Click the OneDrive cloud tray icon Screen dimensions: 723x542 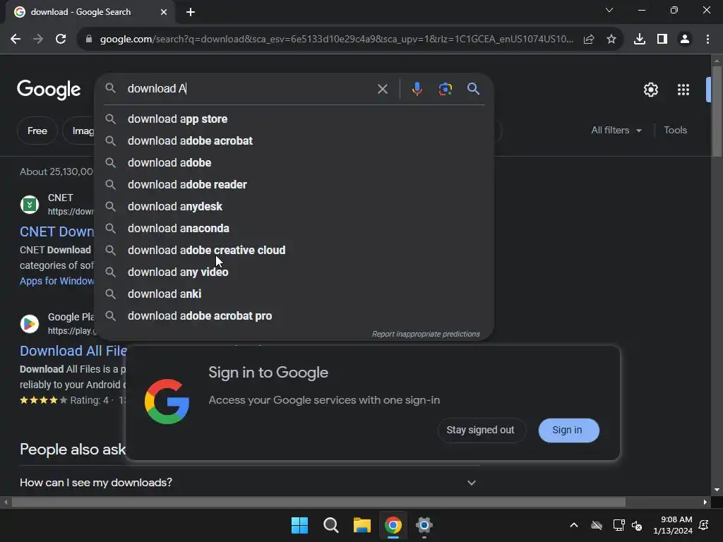tap(597, 525)
